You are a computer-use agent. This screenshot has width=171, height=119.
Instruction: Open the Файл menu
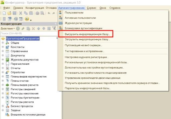point(6,8)
